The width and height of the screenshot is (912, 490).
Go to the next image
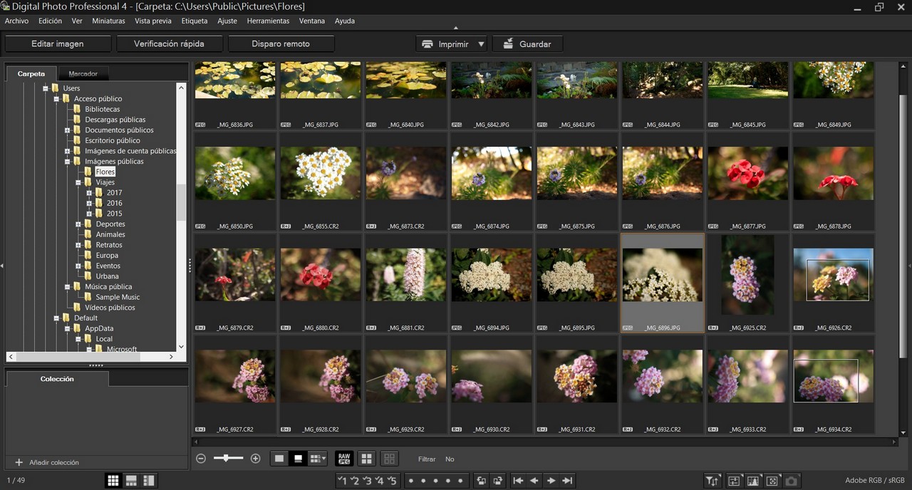(551, 481)
